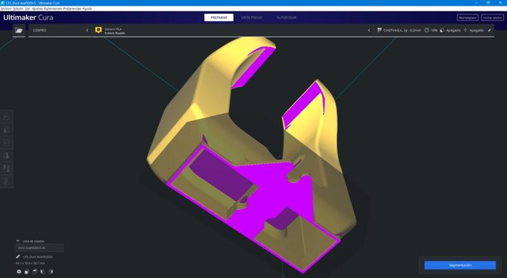Click the layer profile icon beside 0.2mm
Image resolution: width=507 pixels, height=278 pixels.
(379, 30)
